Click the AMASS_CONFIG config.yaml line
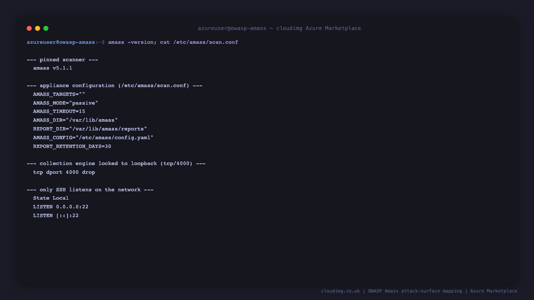Screen dimensions: 534x300 pos(93,138)
